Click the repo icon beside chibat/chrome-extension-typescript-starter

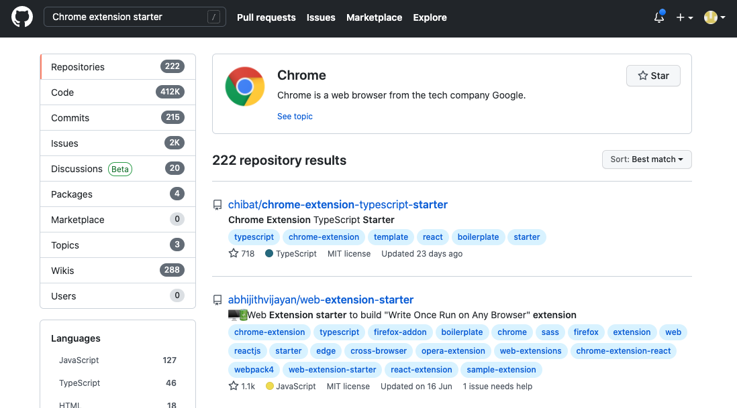(217, 205)
